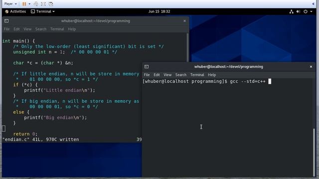Open Edit menu in the editor terminal window
This screenshot has height=179, width=319.
click(x=16, y=29)
